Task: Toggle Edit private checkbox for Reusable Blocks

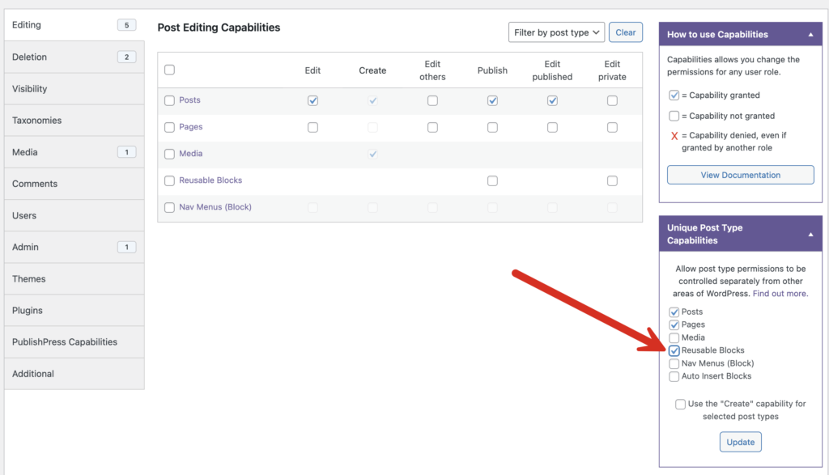Action: (x=612, y=180)
